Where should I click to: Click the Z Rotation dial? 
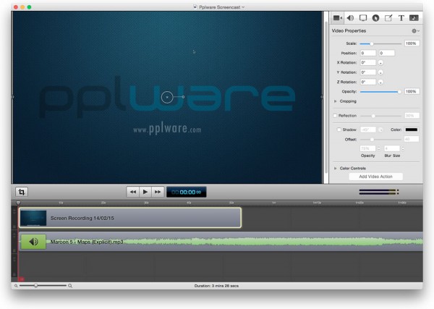tap(380, 82)
